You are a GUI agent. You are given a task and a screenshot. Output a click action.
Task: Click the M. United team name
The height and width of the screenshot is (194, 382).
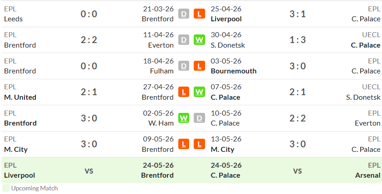coord(20,97)
